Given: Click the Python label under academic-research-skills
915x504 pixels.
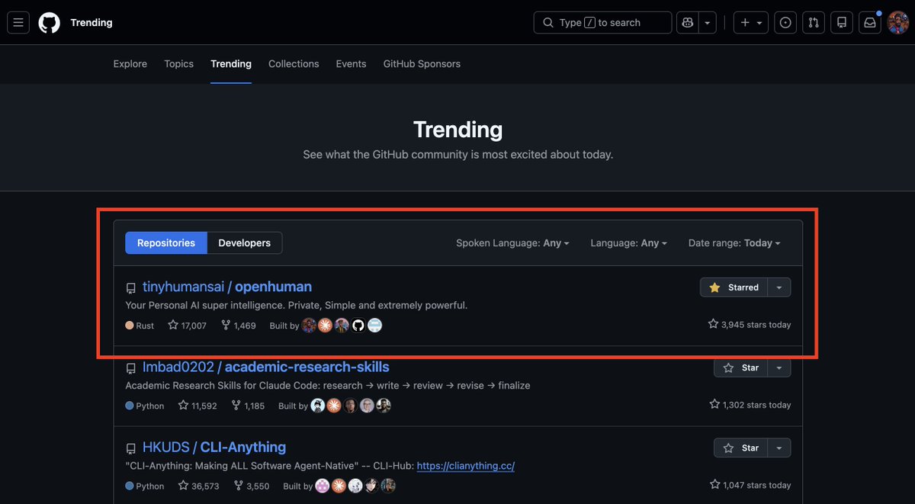Looking at the screenshot, I should coord(145,406).
